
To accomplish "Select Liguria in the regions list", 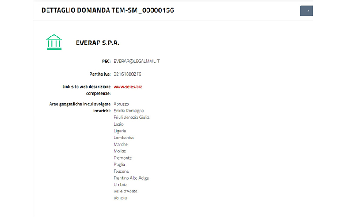I will tap(120, 131).
